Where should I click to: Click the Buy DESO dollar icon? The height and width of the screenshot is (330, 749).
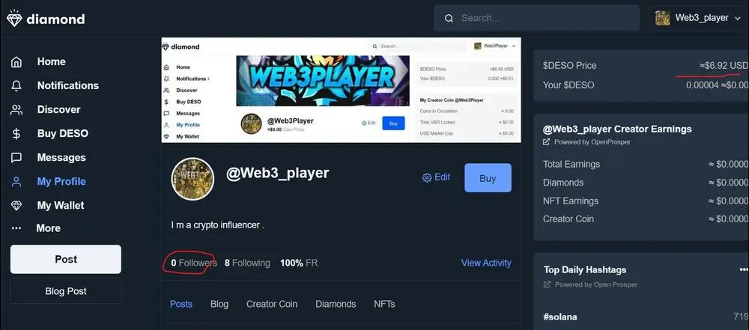coord(16,134)
